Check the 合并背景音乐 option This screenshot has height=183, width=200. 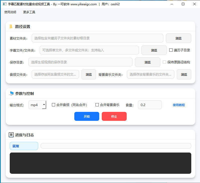pyautogui.click(x=97, y=105)
